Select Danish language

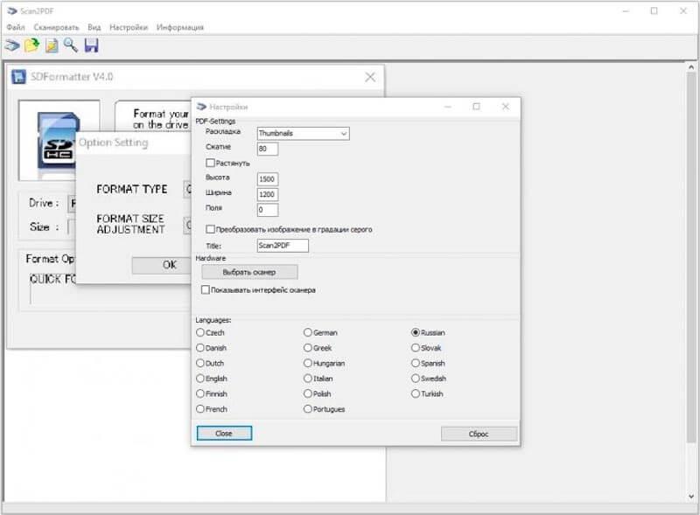200,348
